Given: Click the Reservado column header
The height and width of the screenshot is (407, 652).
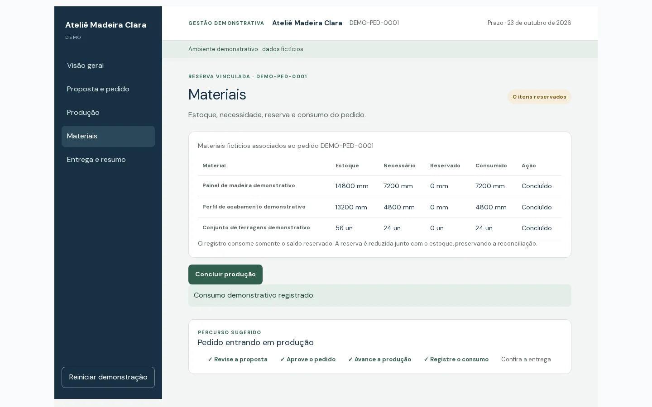Looking at the screenshot, I should coord(445,166).
